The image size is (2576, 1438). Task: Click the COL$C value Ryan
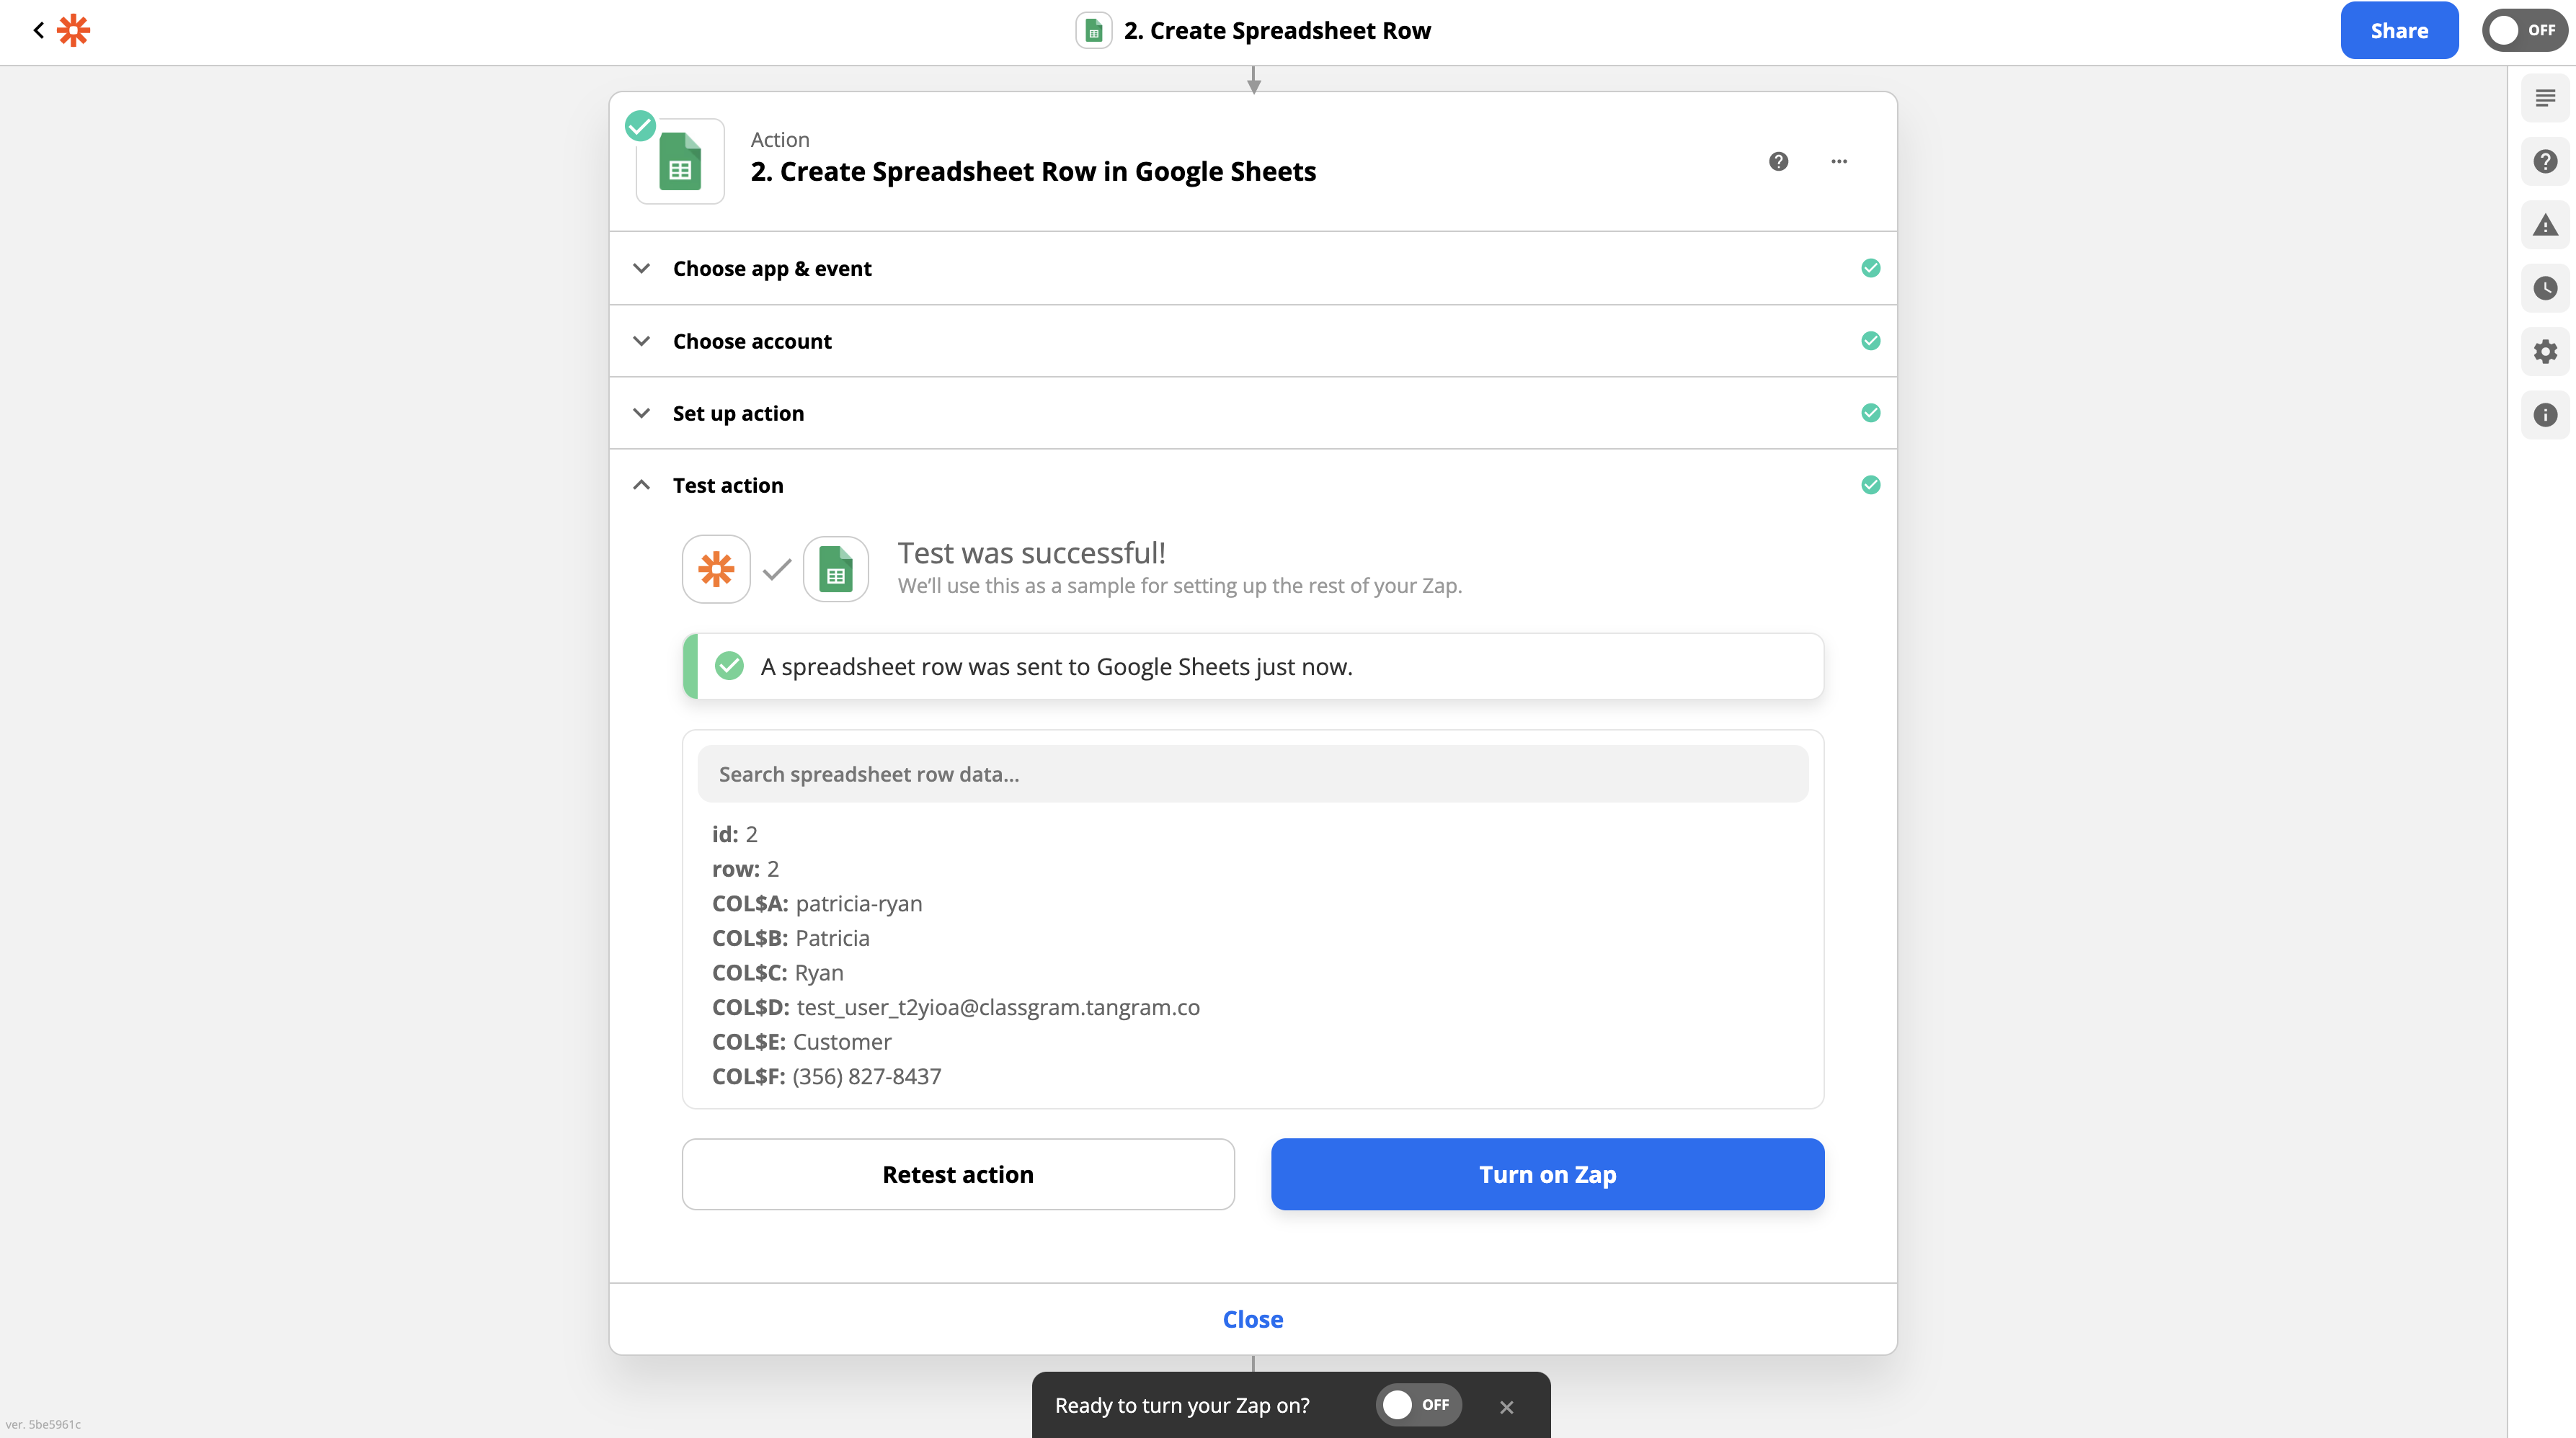(819, 973)
